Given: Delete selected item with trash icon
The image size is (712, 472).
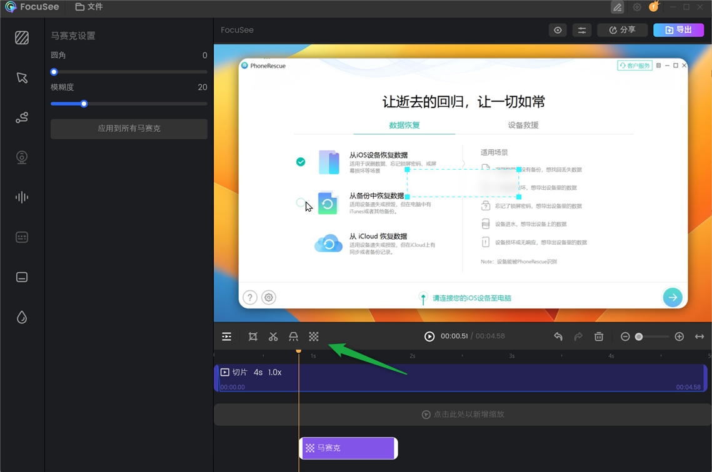Looking at the screenshot, I should [x=599, y=337].
